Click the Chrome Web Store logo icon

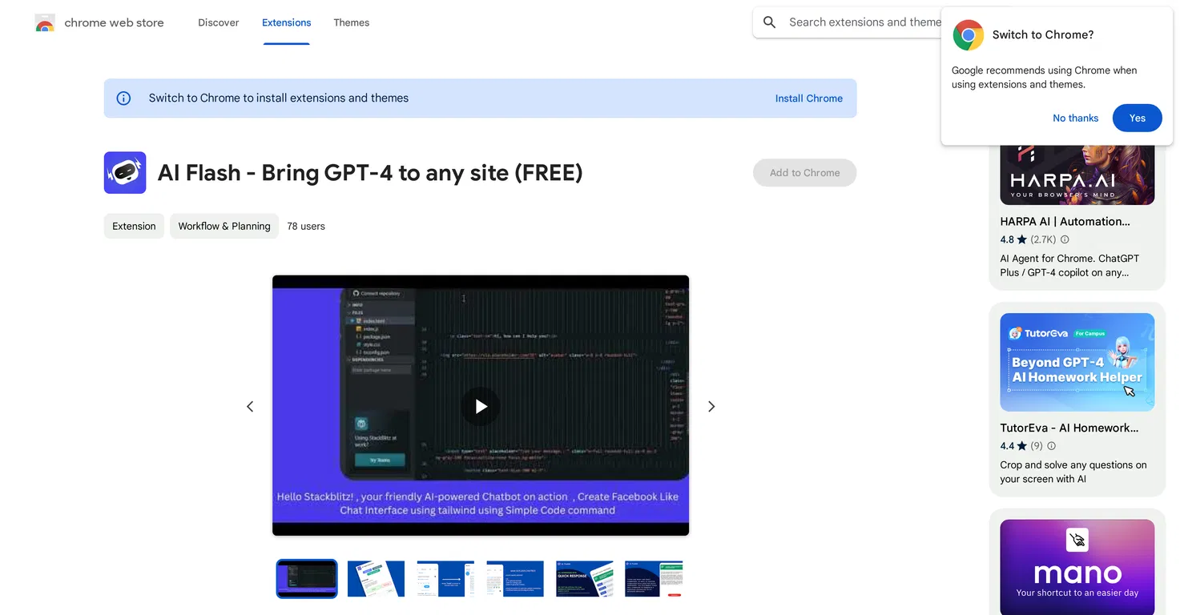[45, 23]
